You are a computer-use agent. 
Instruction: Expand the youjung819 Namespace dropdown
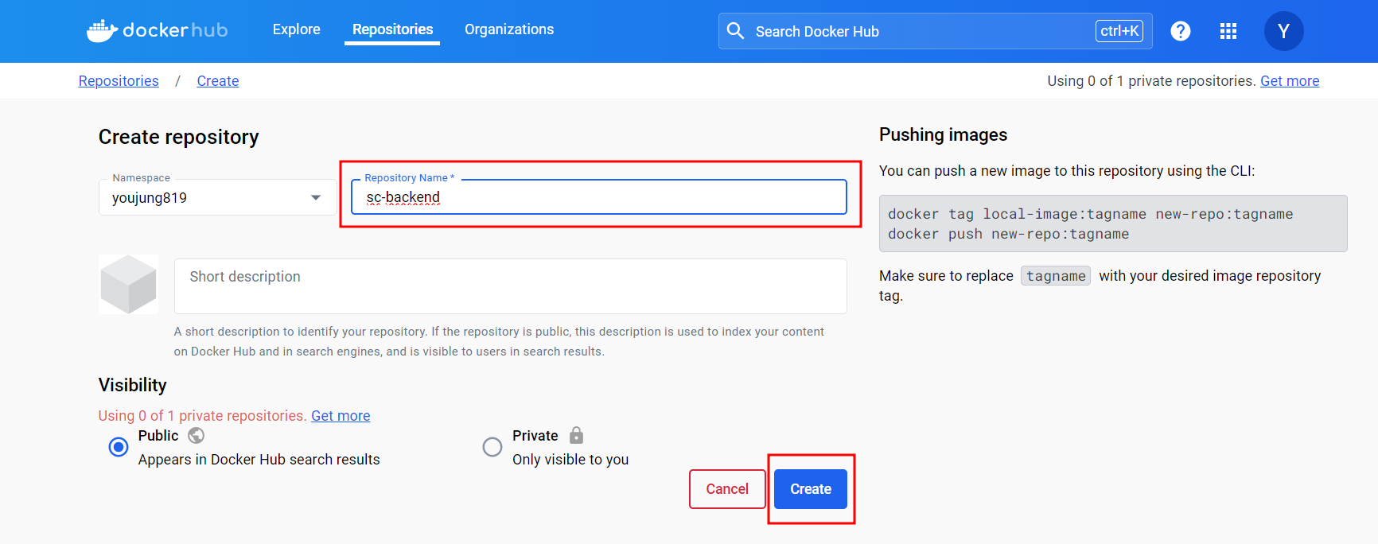click(x=217, y=197)
